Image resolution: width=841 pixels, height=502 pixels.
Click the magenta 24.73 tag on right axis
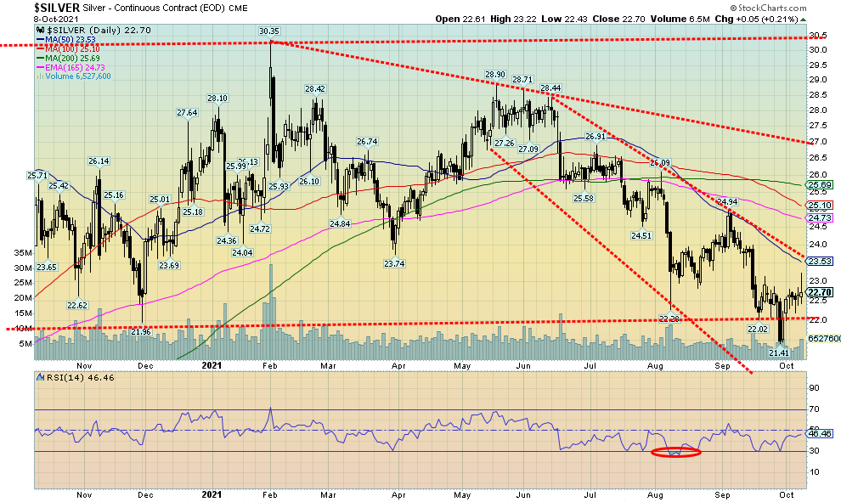(x=819, y=218)
